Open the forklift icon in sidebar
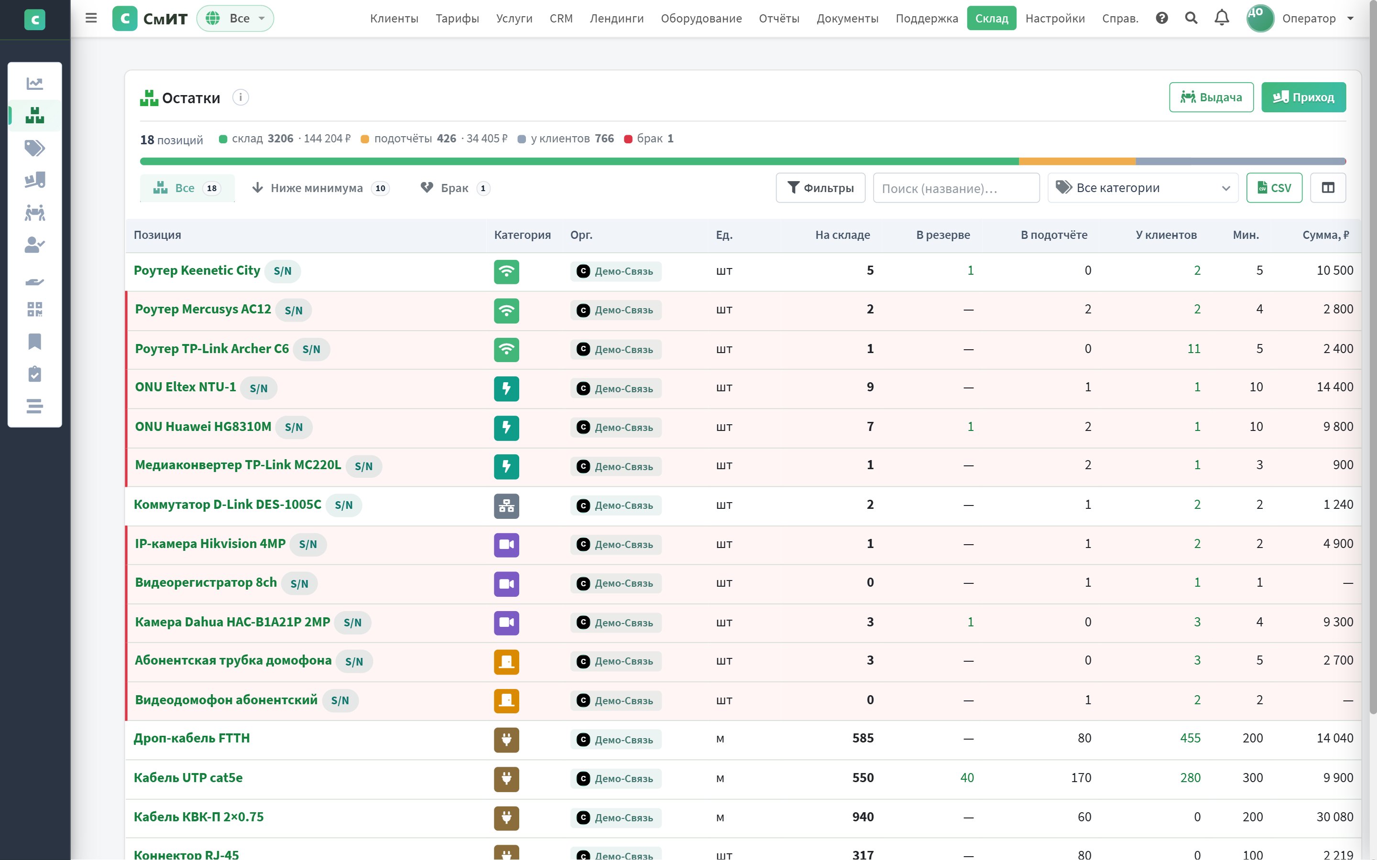1377x860 pixels. [x=35, y=180]
